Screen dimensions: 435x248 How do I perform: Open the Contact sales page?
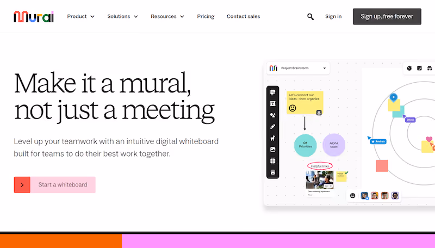click(x=243, y=16)
